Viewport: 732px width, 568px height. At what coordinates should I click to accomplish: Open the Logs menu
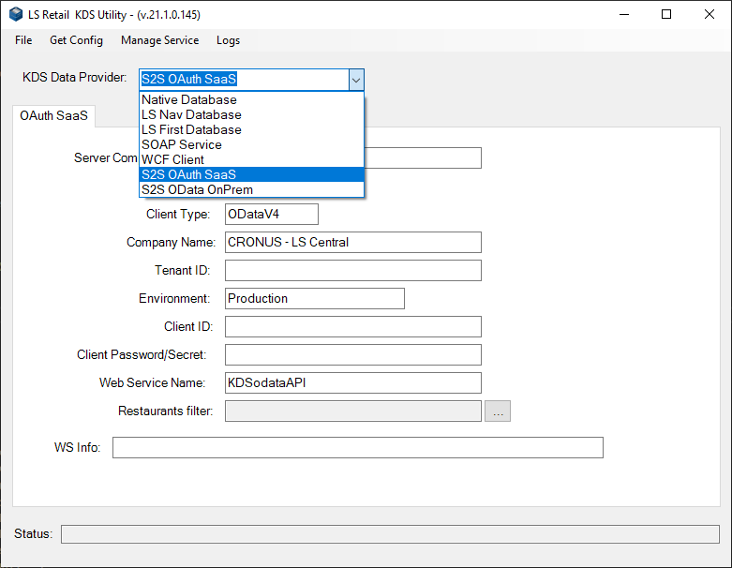tap(228, 40)
